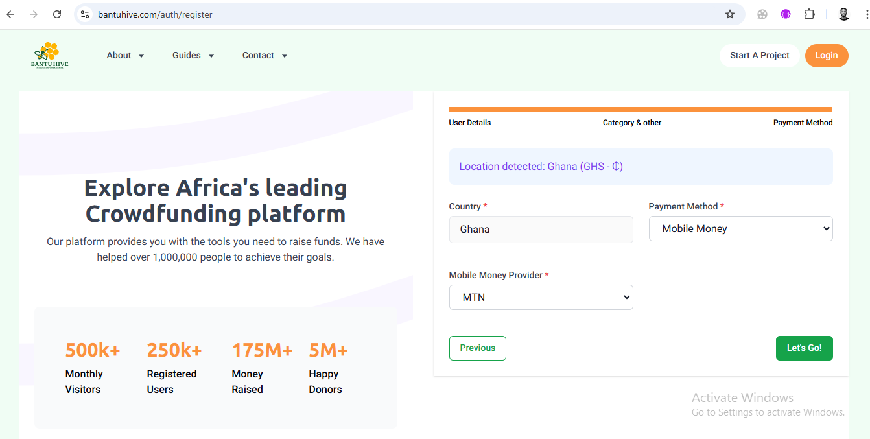Click the purple extension icon
The width and height of the screenshot is (870, 439).
click(786, 14)
